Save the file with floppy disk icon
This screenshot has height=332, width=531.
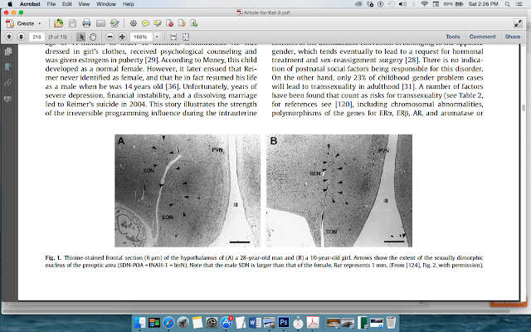click(72, 23)
